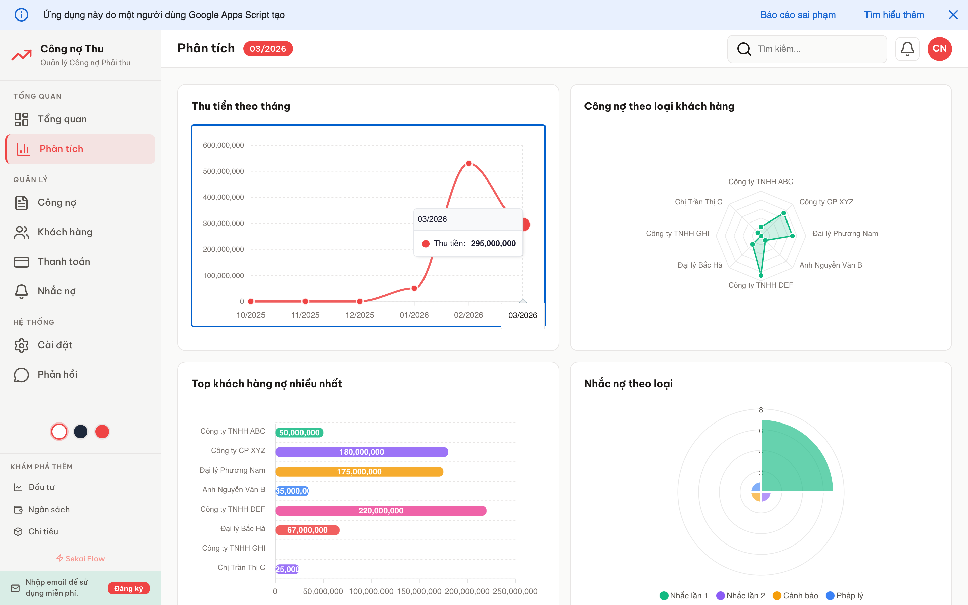This screenshot has width=968, height=605.
Task: Open the Tổng quan dashboard icon
Action: pyautogui.click(x=22, y=119)
